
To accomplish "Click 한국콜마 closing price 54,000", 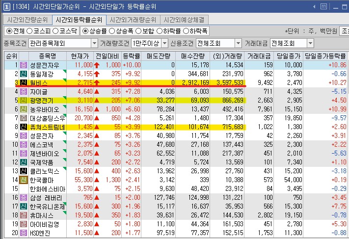I will point(293,180).
